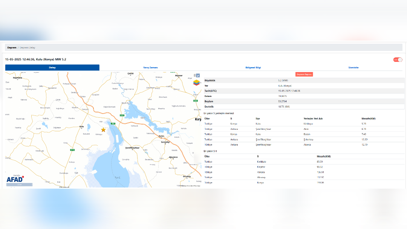407x229 pixels.
Task: Click the Sarıyahşi label on the map
Action: [165, 142]
